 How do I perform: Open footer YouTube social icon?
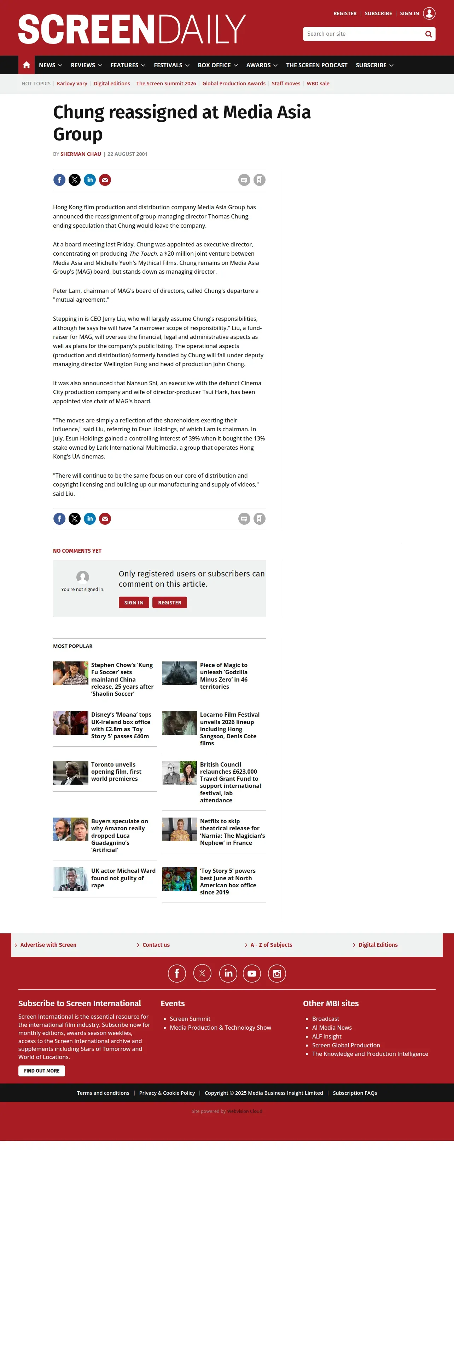pos(252,973)
